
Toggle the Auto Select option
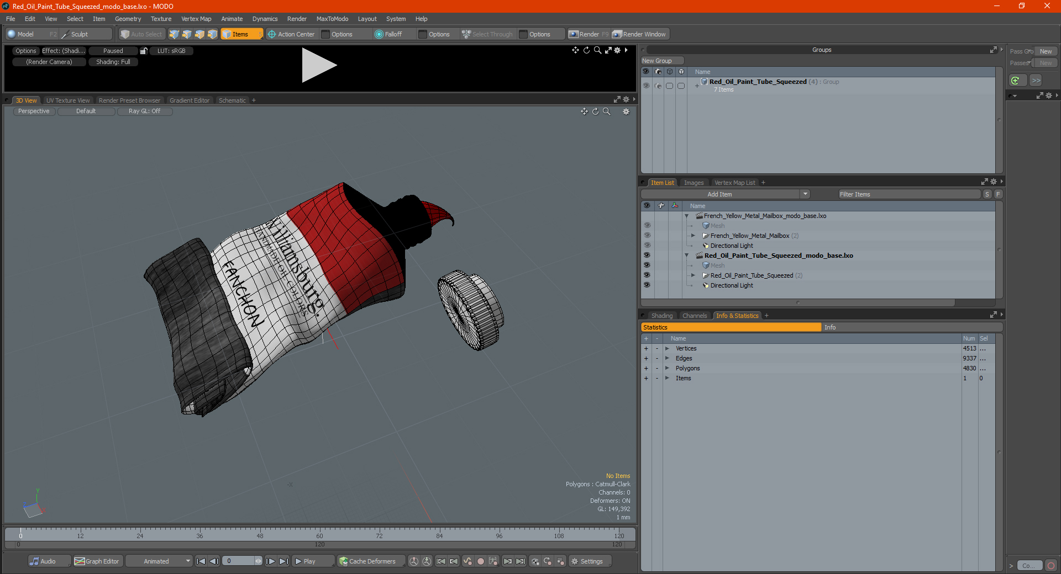(x=141, y=34)
